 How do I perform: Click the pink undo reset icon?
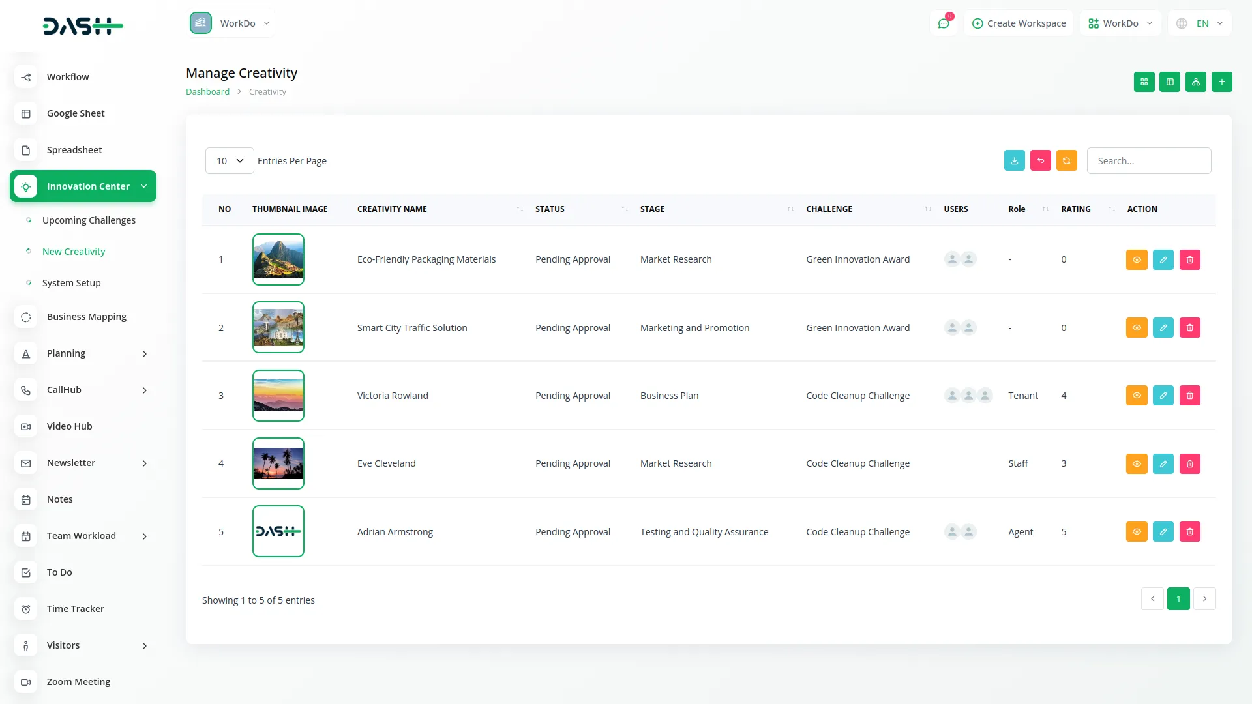pyautogui.click(x=1040, y=161)
